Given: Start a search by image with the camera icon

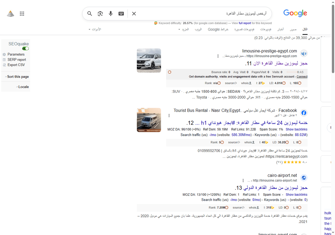Looking at the screenshot, I should [100, 13].
